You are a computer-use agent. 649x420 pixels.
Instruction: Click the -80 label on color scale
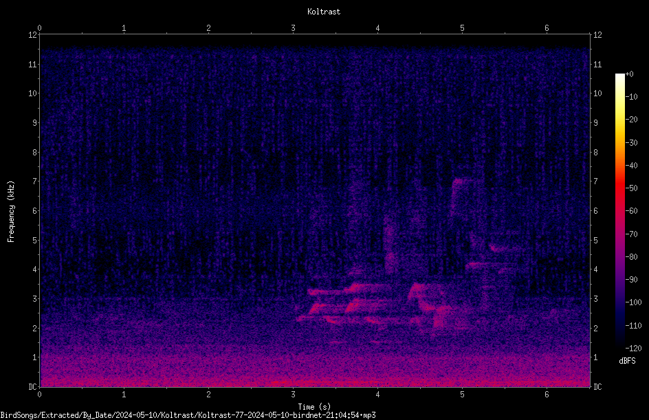point(631,257)
